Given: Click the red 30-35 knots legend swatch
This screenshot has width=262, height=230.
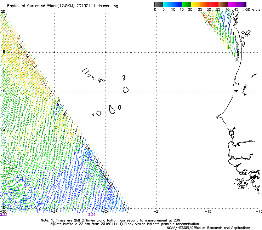Looking at the screenshot, I should point(214,4).
